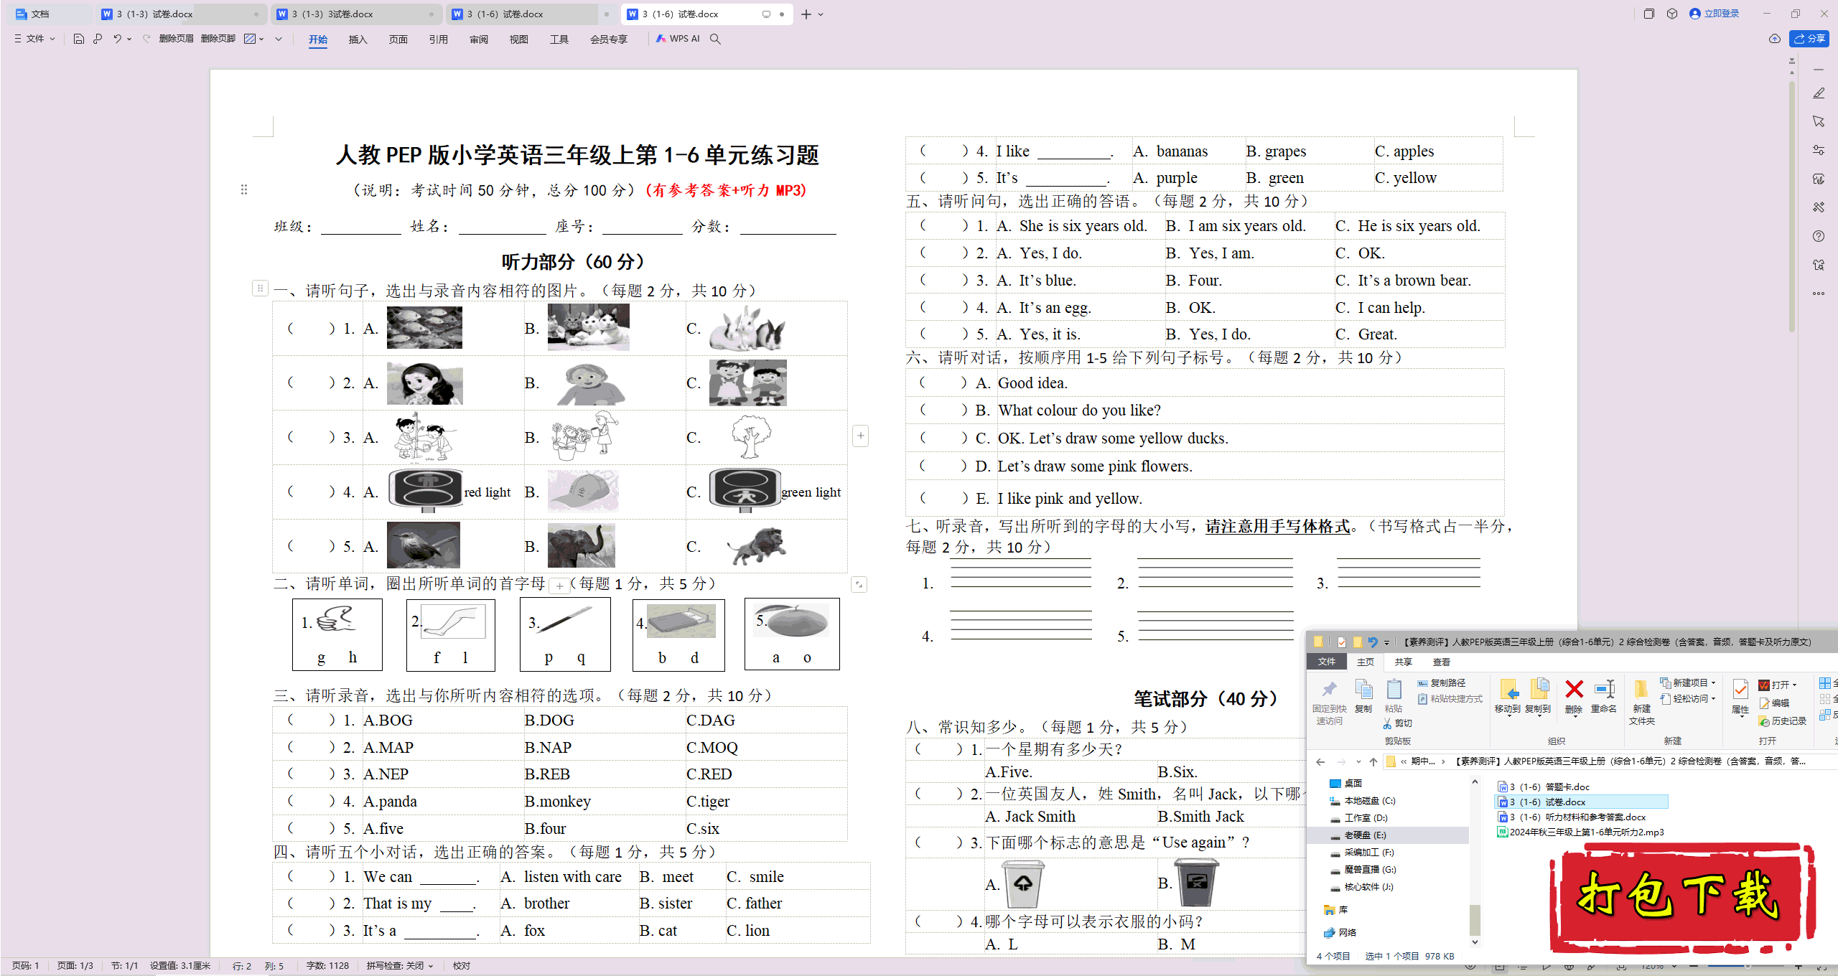Click Explorer's red X delete icon

[x=1574, y=689]
